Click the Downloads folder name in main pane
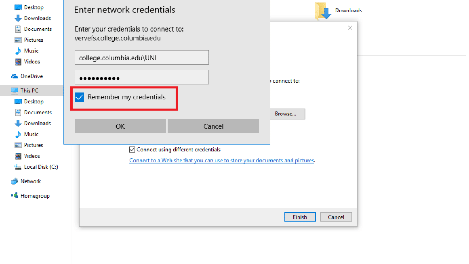This screenshot has height=264, width=469. click(348, 11)
